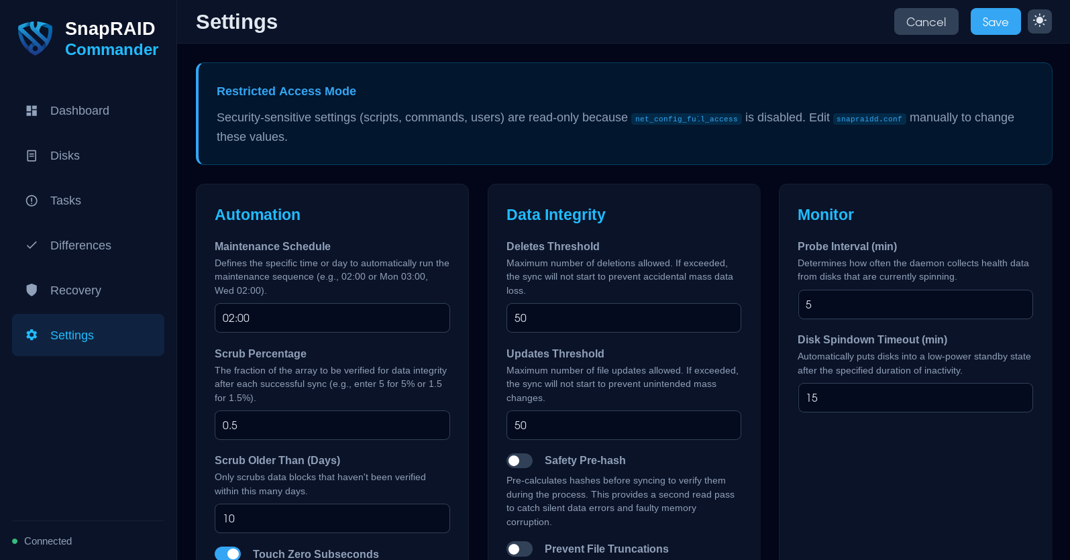1070x560 pixels.
Task: Select the Probe Interval input field
Action: (915, 304)
